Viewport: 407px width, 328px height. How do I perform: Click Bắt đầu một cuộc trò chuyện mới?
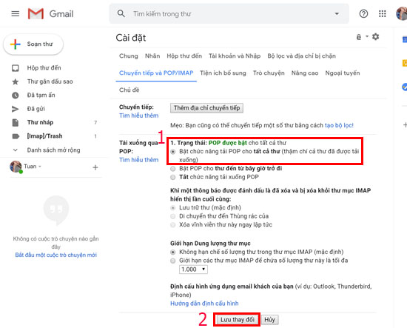55,255
